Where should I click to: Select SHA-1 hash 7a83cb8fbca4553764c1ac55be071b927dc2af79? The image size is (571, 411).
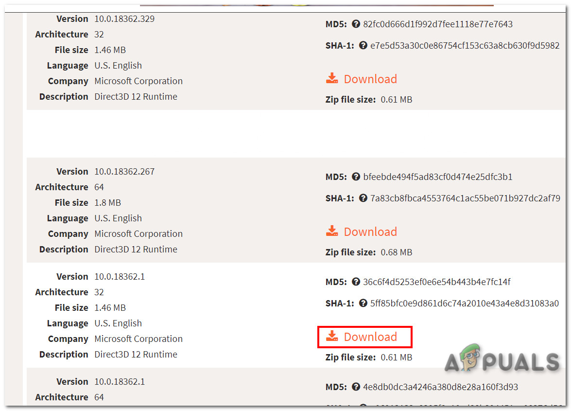click(465, 198)
